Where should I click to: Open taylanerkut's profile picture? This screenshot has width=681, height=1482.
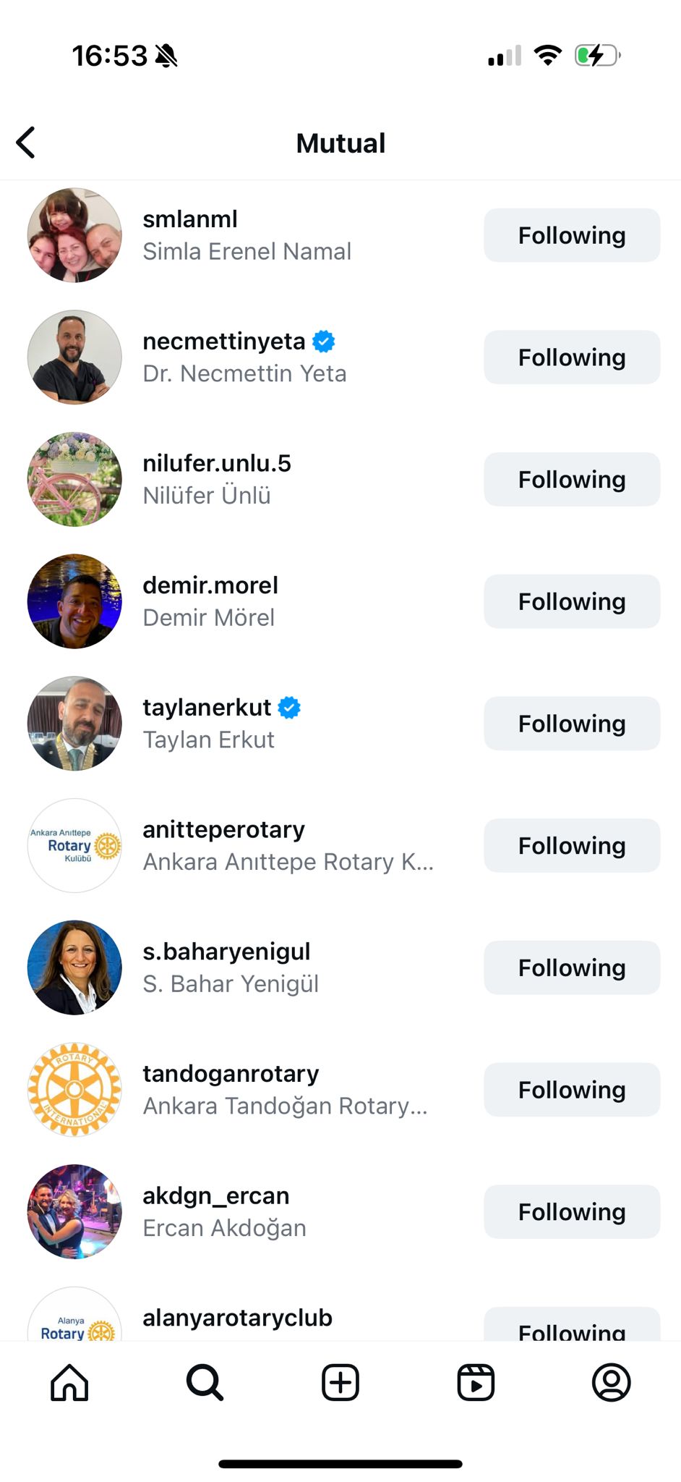[x=74, y=724]
